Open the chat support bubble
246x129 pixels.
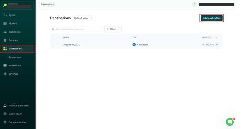230,122
